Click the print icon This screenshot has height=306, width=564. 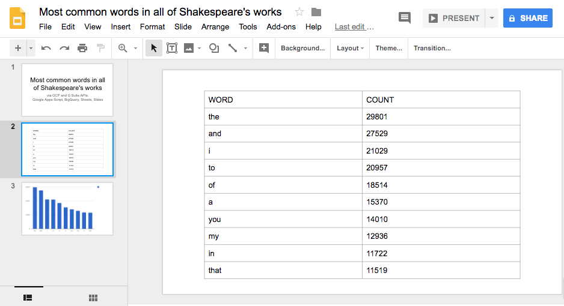(x=82, y=48)
